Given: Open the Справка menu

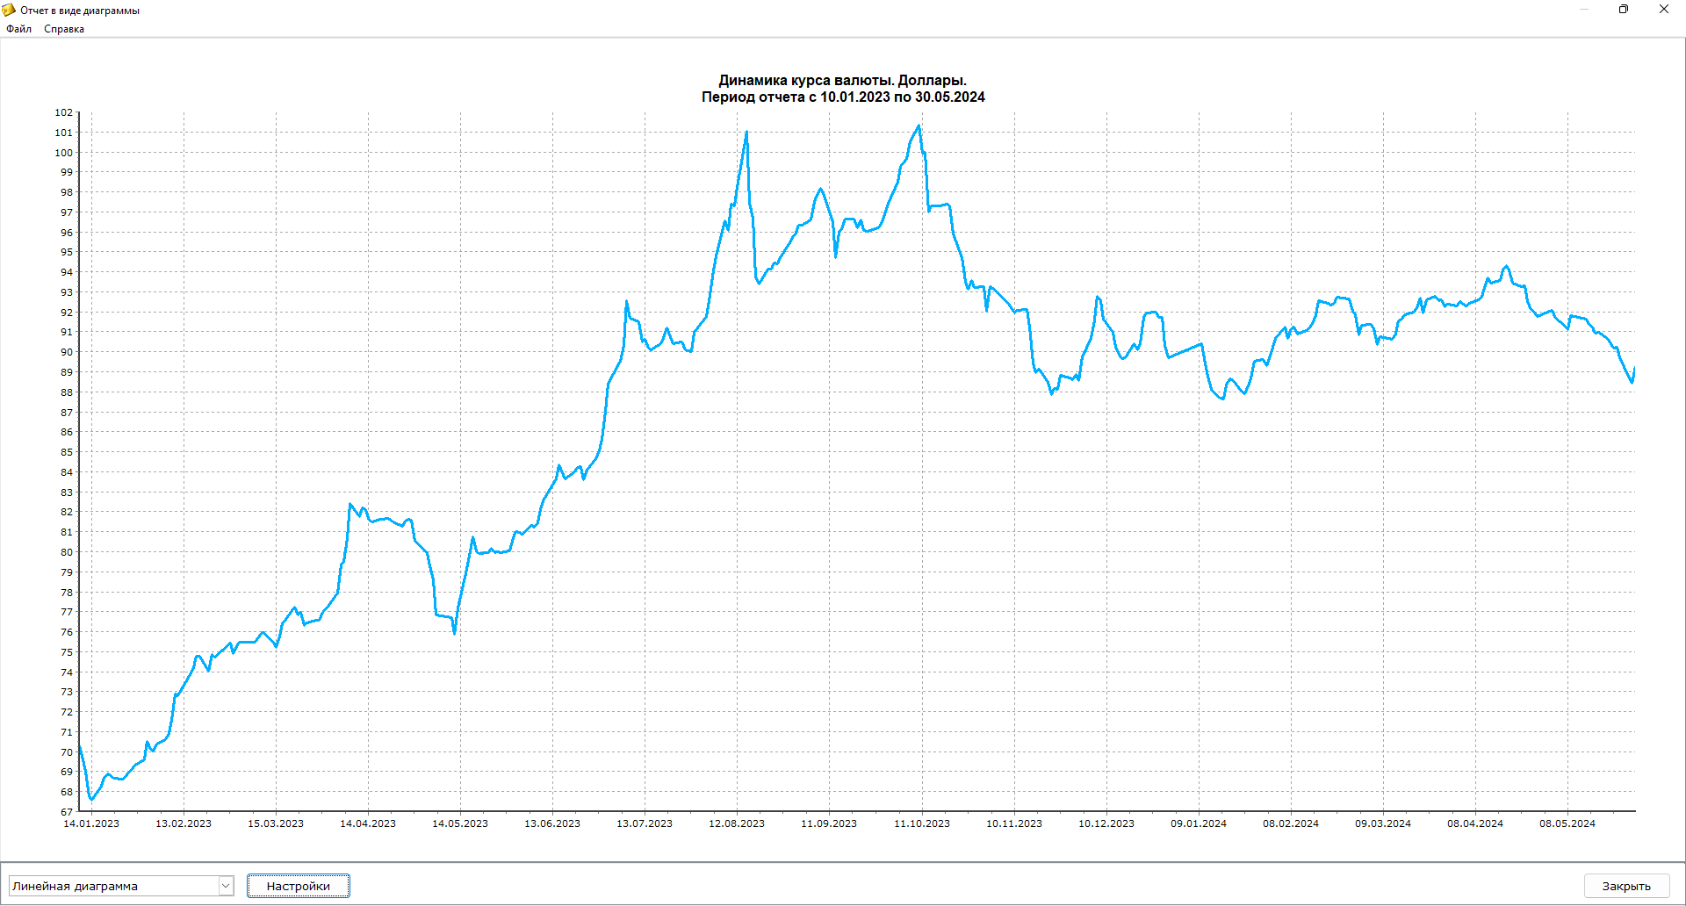Looking at the screenshot, I should point(64,29).
